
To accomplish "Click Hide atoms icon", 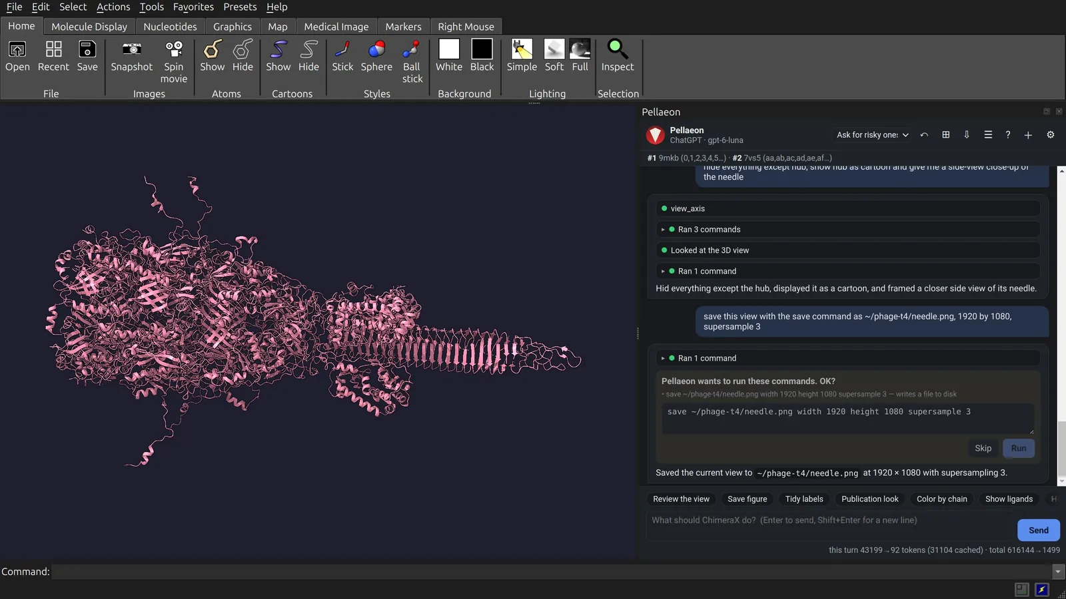I will (243, 56).
